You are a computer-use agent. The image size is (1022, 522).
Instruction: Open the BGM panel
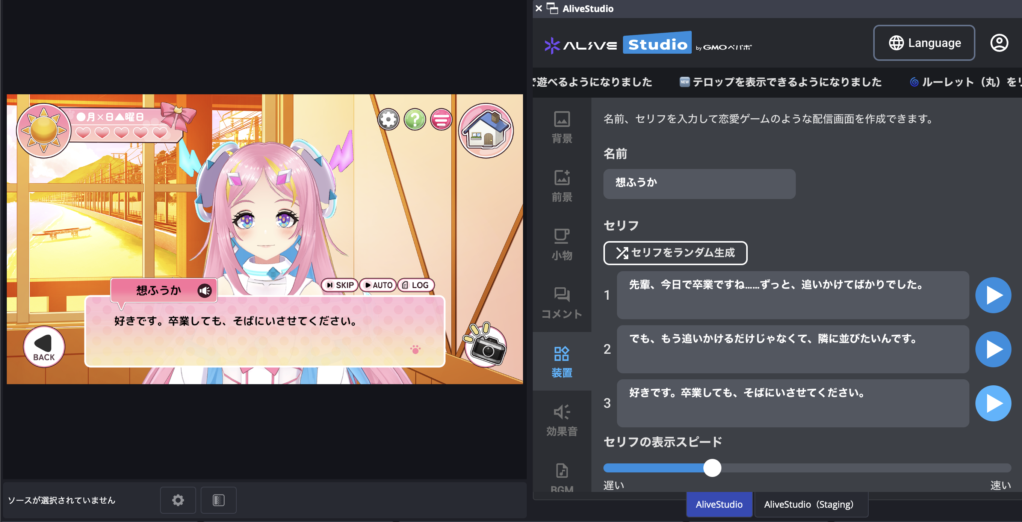(x=562, y=478)
